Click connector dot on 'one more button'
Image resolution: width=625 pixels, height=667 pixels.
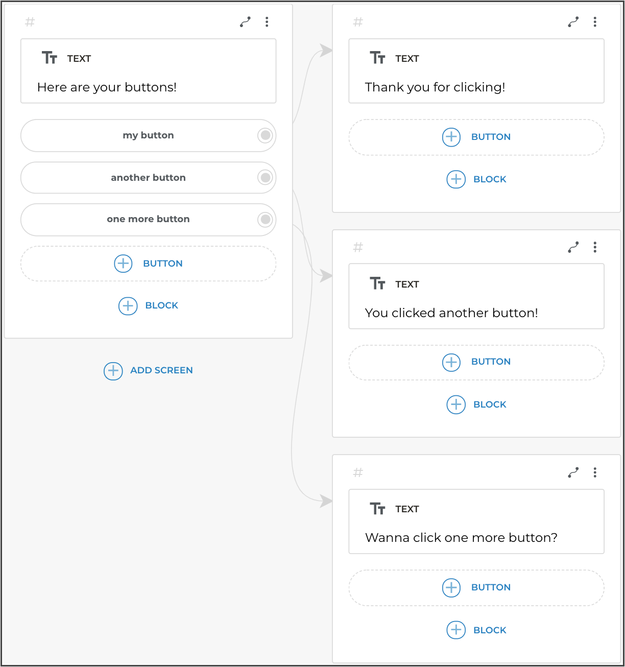click(266, 220)
